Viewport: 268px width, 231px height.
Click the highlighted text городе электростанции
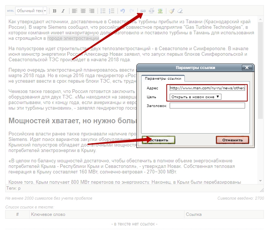point(73,38)
